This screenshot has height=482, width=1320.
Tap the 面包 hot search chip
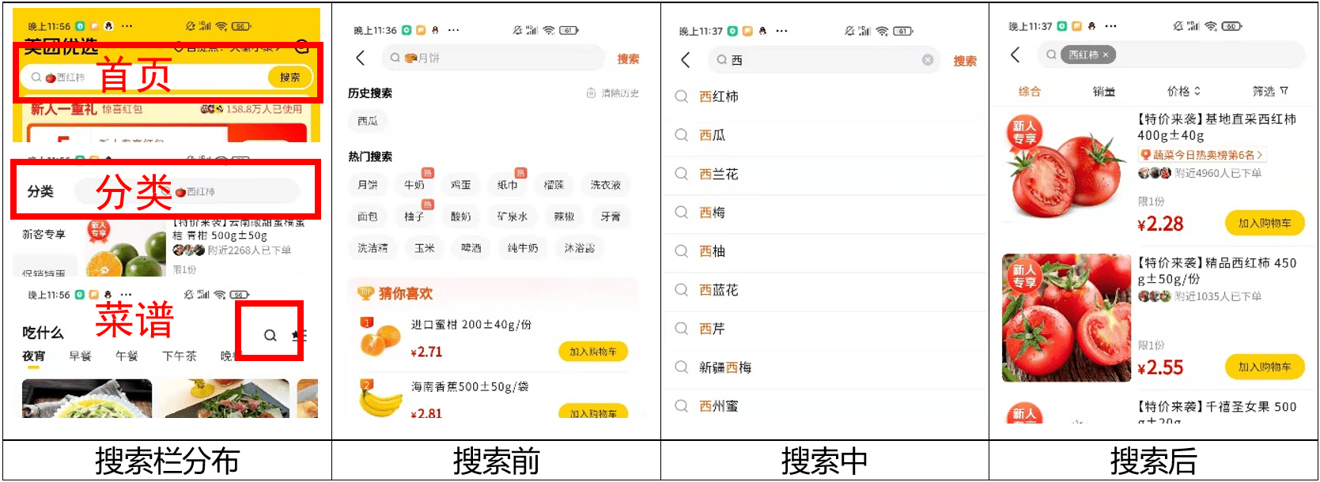(x=368, y=217)
